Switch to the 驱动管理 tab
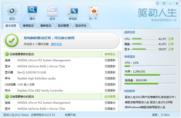 tap(63, 26)
